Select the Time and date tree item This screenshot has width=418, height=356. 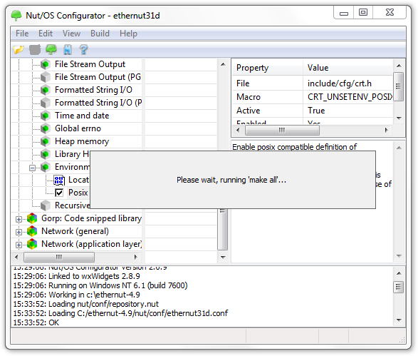click(82, 116)
